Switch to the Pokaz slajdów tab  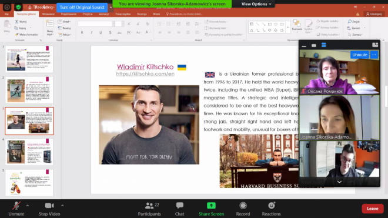[x=123, y=14]
